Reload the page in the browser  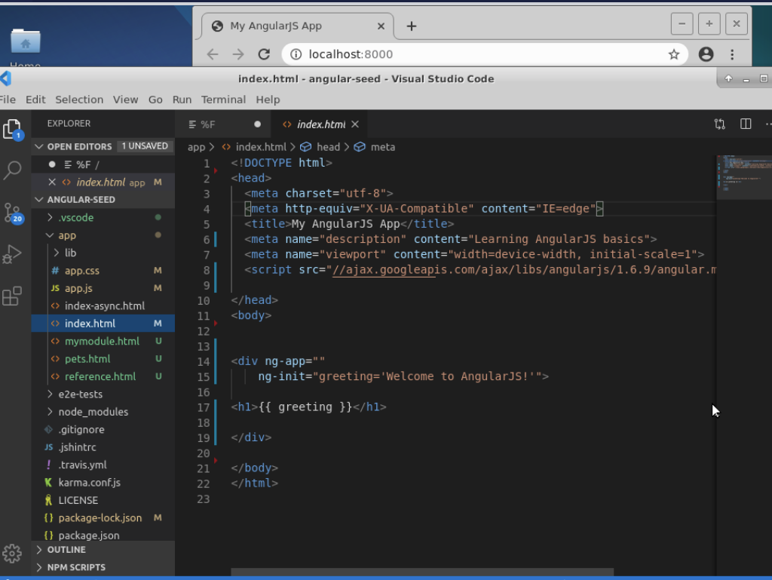[x=264, y=54]
